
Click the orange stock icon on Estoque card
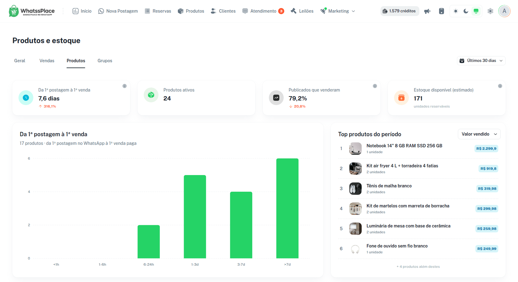401,98
